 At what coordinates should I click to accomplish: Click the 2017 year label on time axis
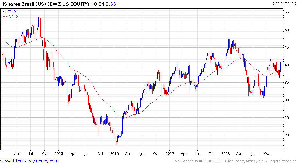click(x=170, y=154)
